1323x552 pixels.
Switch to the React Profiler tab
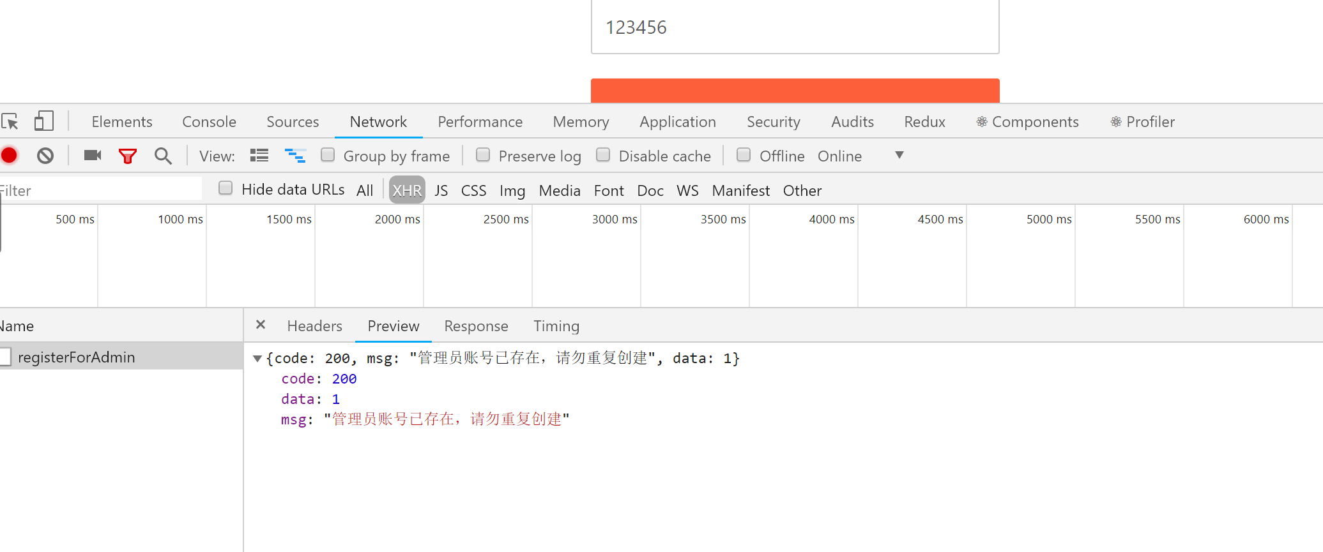(1143, 122)
